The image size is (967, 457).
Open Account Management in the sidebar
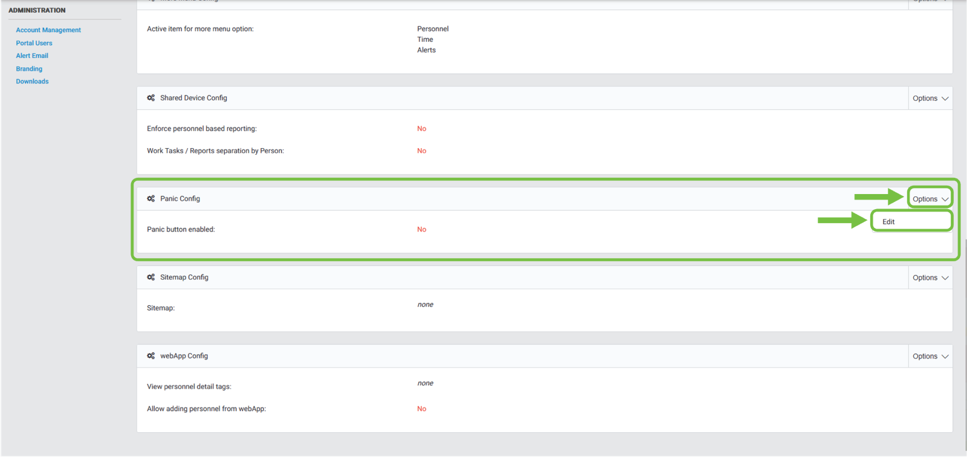point(48,30)
